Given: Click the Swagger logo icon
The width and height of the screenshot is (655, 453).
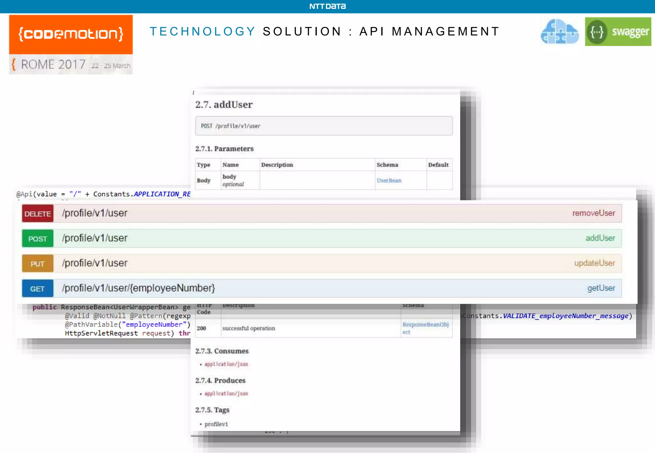Looking at the screenshot, I should coord(618,32).
